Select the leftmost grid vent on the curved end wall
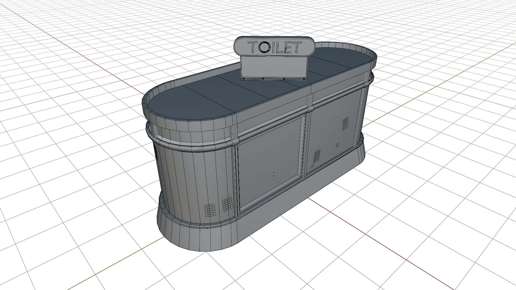Screen dimensions: 516x290 pos(210,211)
